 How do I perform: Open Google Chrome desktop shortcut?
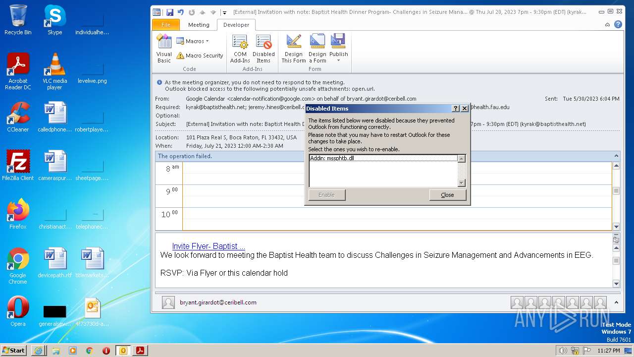click(x=18, y=266)
